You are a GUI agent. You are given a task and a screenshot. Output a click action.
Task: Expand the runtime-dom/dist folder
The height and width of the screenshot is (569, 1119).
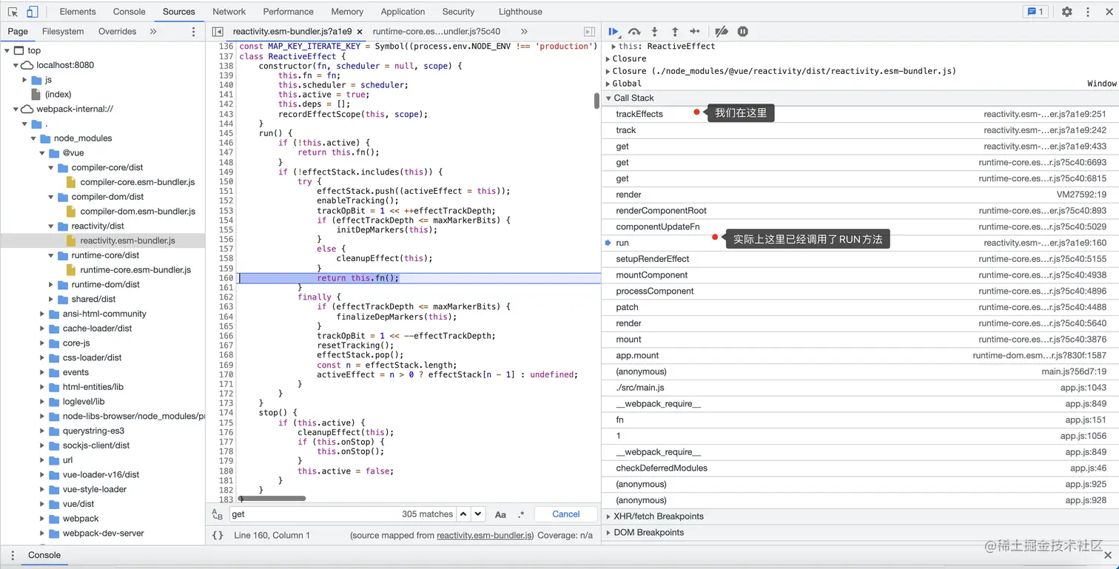[x=51, y=285]
